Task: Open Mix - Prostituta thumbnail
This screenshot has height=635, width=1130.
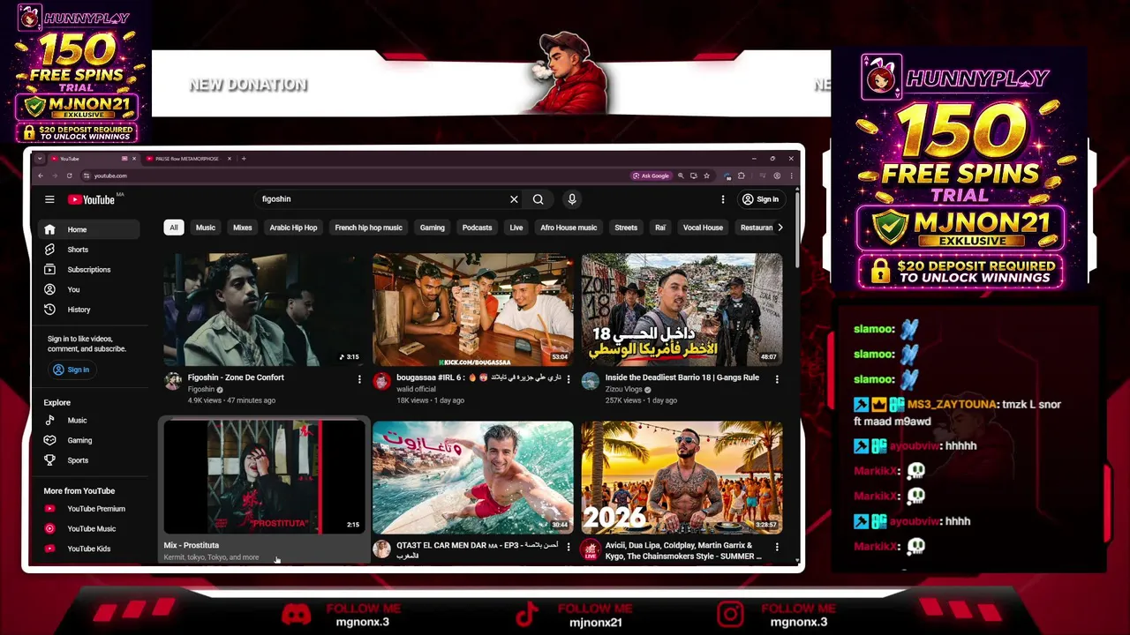Action: coord(264,477)
